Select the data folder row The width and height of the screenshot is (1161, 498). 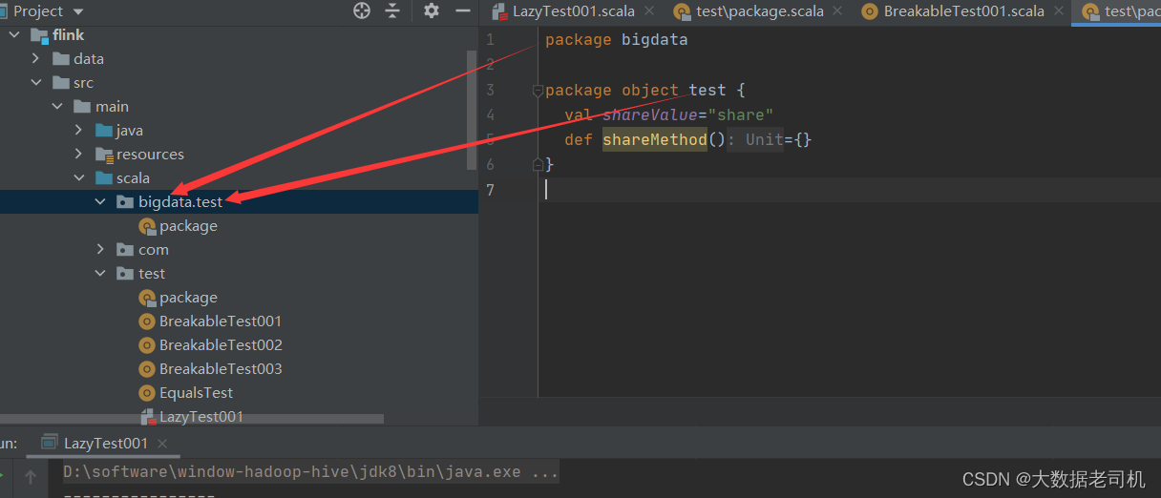(239, 59)
